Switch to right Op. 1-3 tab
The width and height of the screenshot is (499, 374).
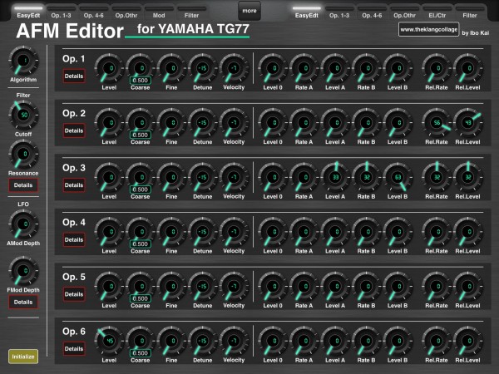339,12
